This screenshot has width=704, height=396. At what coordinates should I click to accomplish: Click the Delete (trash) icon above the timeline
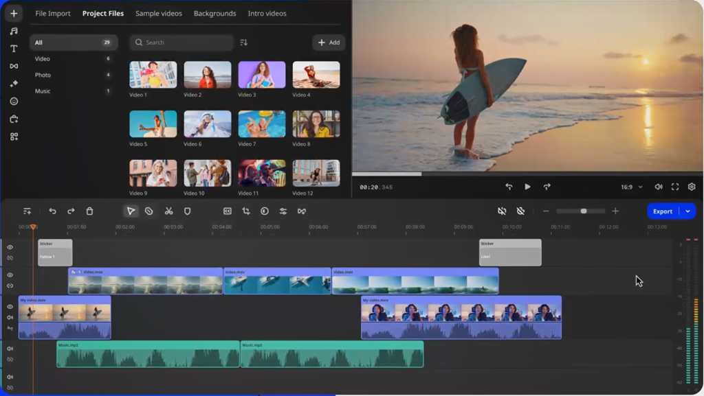[x=89, y=211]
